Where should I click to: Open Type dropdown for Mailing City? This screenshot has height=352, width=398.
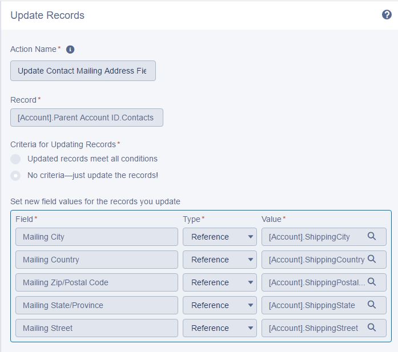coord(219,237)
